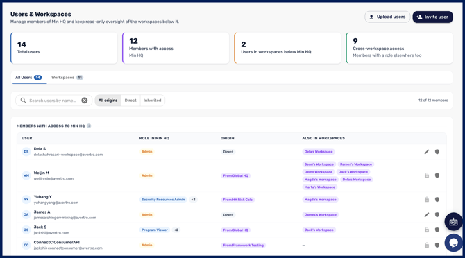Expand the +2 roles badge for Jack S
This screenshot has width=465, height=258.
[176, 230]
